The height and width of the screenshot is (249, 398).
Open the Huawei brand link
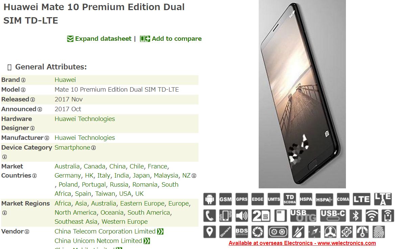65,80
